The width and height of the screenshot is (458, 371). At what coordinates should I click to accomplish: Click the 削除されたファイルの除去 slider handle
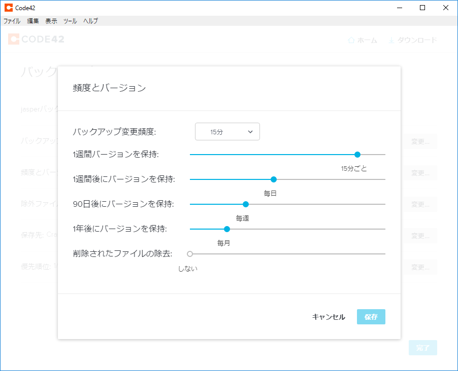190,254
